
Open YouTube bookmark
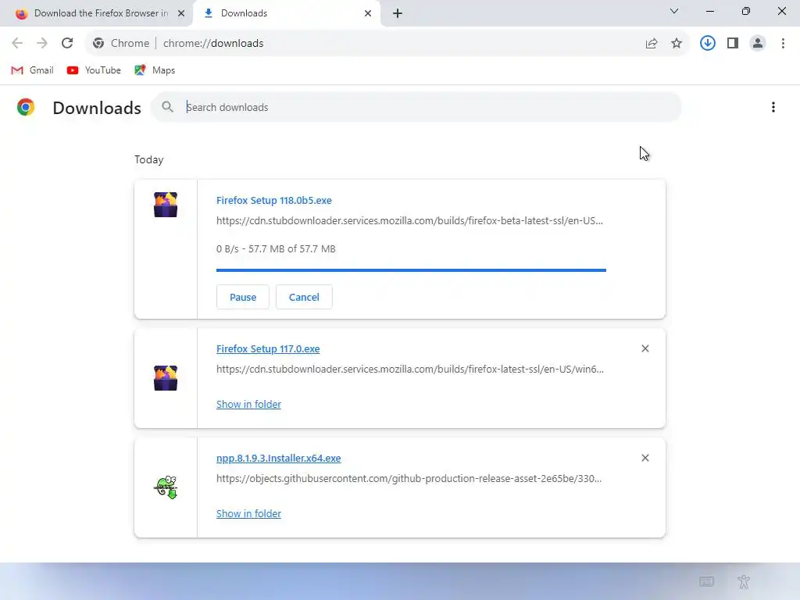point(94,70)
